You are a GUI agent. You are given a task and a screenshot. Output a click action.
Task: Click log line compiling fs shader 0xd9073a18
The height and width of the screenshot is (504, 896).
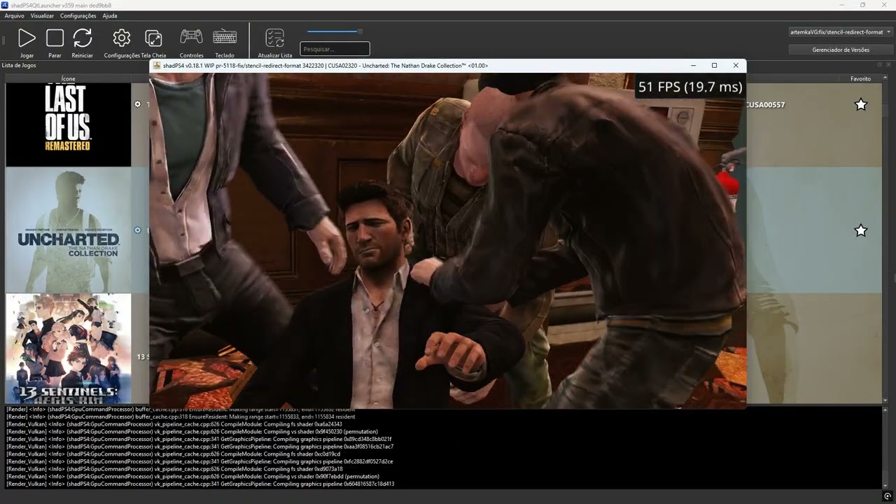pyautogui.click(x=174, y=469)
